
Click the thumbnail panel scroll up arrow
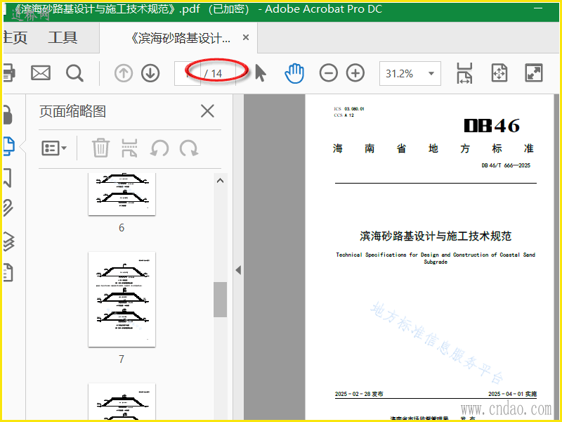(x=221, y=181)
